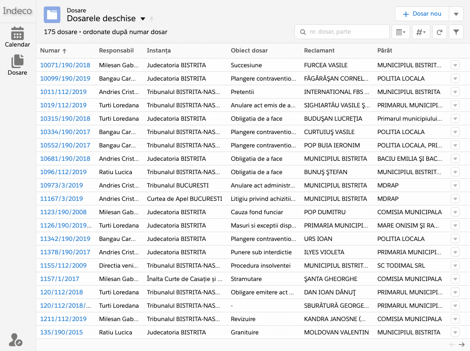Open the Calendar view in sidebar
The width and height of the screenshot is (470, 351).
pos(18,37)
